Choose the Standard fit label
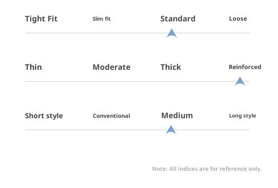The image size is (278, 188). (x=178, y=19)
